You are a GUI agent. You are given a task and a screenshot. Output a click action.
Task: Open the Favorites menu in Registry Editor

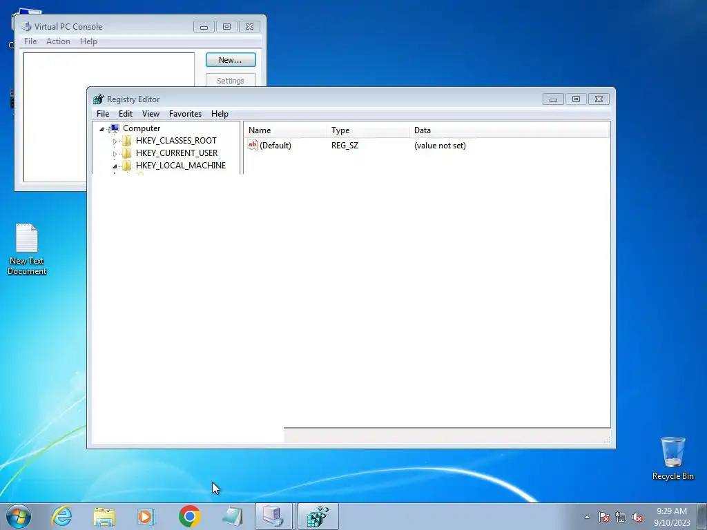185,114
